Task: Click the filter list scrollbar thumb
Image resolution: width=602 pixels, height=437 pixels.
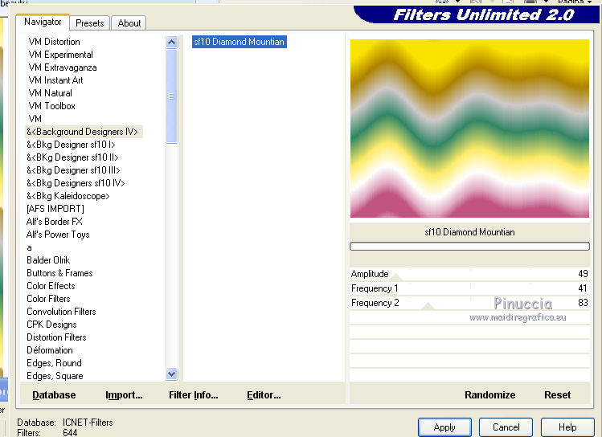Action: (x=172, y=96)
